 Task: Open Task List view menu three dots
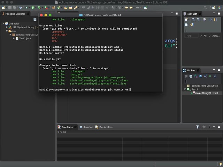click(x=186, y=30)
